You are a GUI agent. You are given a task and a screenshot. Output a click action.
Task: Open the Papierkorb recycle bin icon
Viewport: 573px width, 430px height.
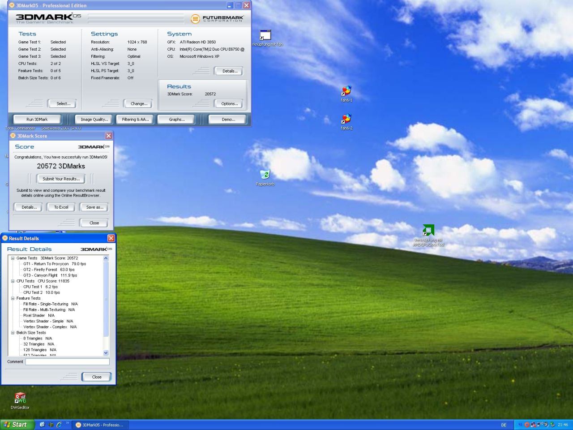265,174
